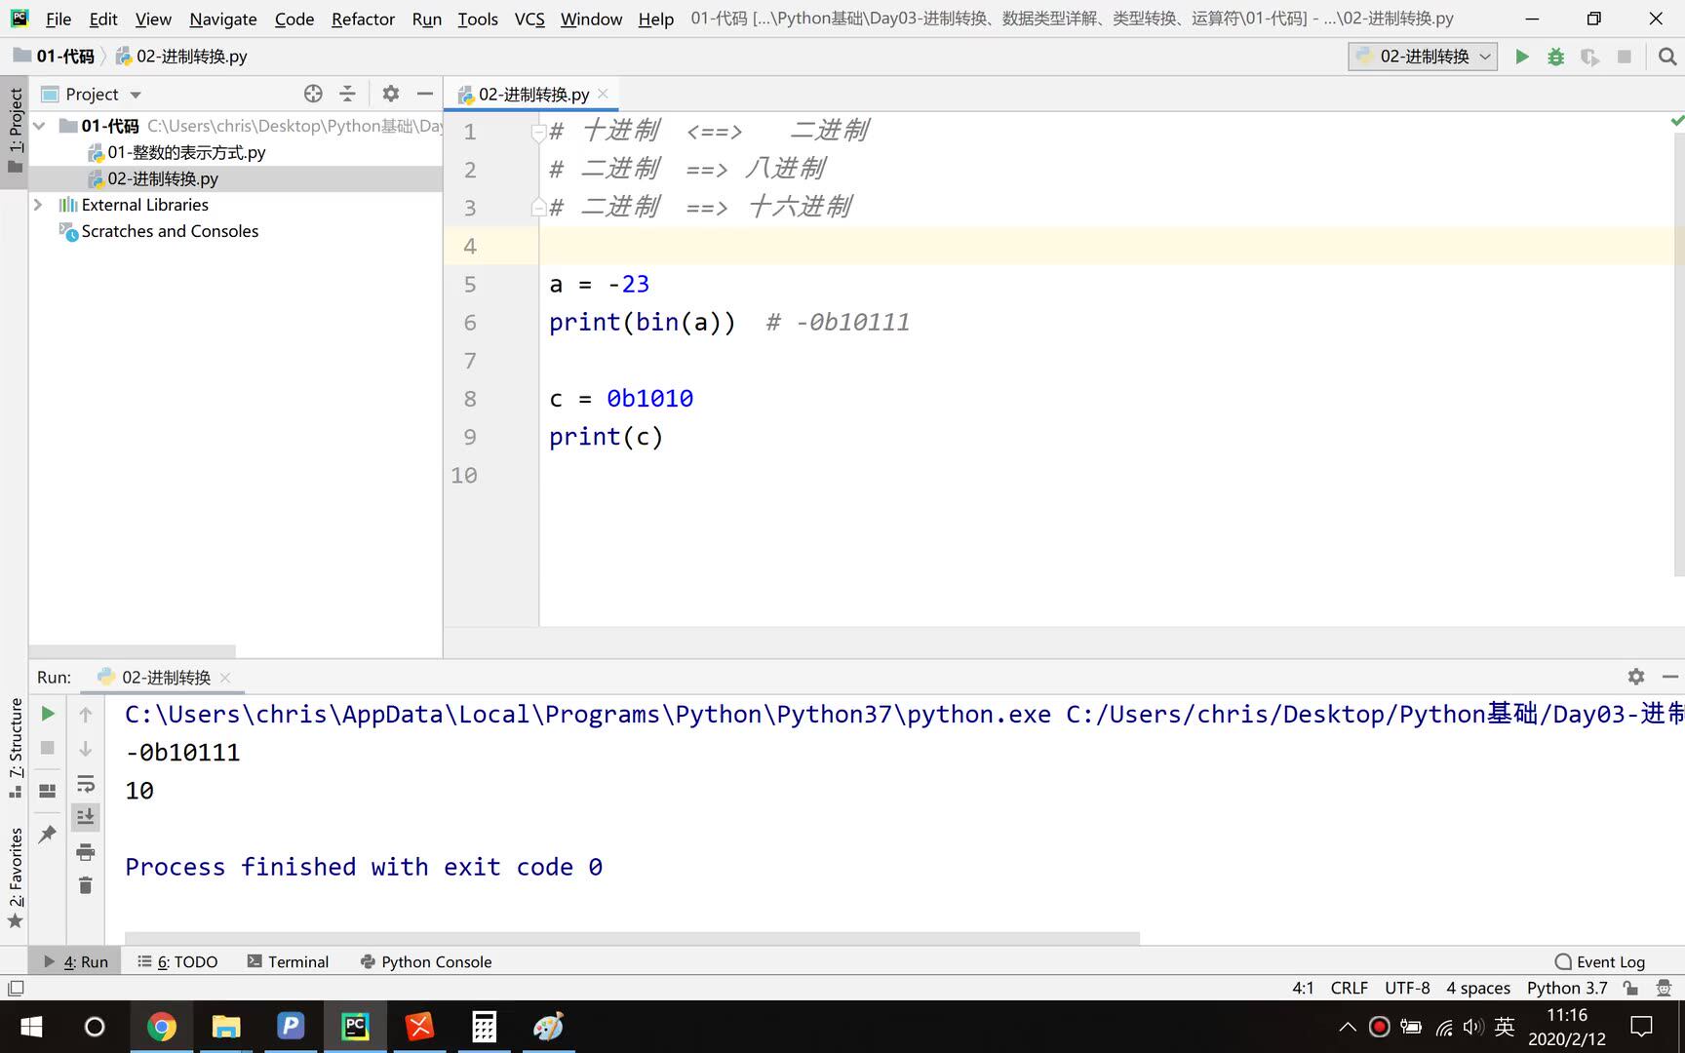Toggle the 1: Project side tab
This screenshot has width=1685, height=1053.
[x=15, y=130]
